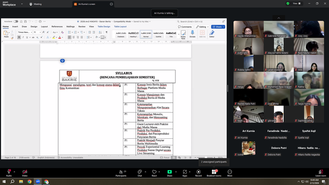The height and width of the screenshot is (185, 329).
Task: Expand the Apps options arrow
Action: pyautogui.click(x=190, y=172)
